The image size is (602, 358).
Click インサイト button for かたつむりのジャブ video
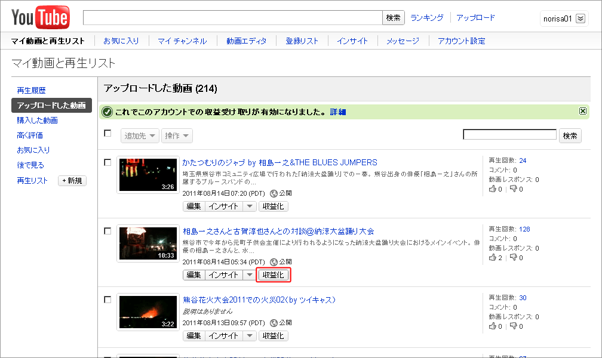[224, 206]
